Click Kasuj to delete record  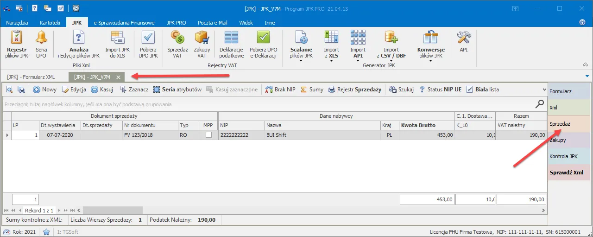click(102, 90)
